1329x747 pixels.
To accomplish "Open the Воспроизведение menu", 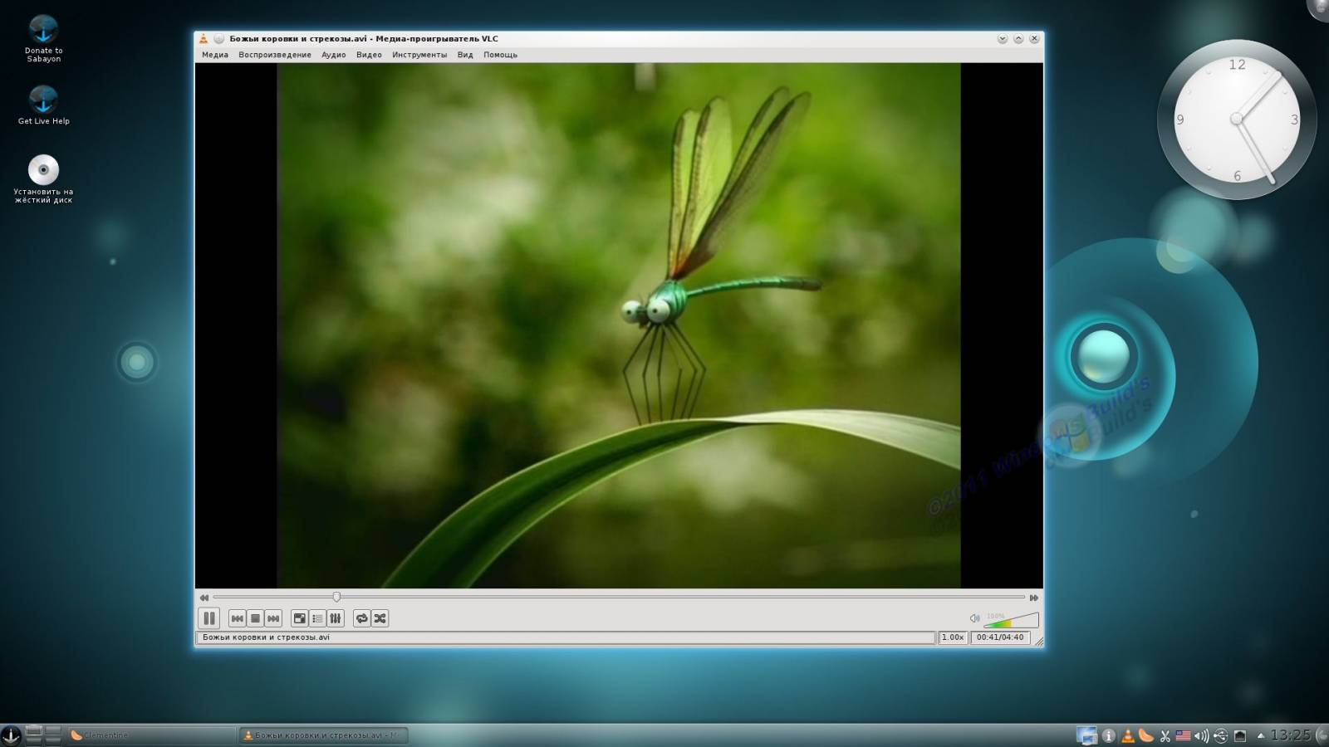I will pyautogui.click(x=275, y=55).
